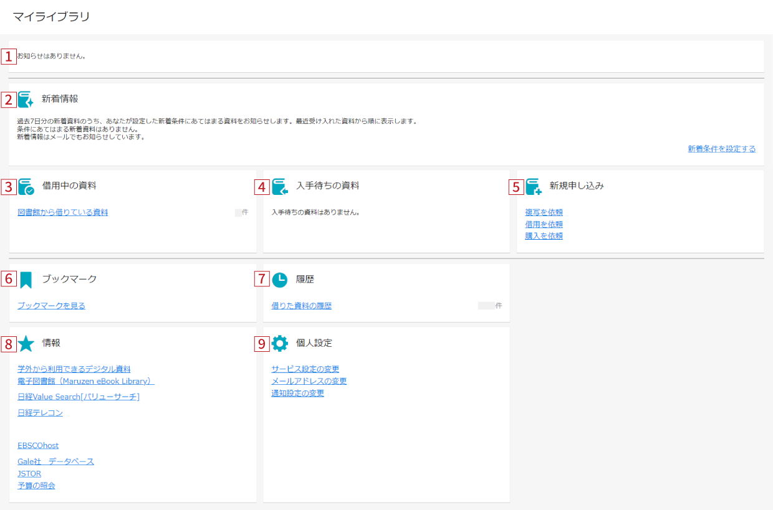The image size is (773, 510).
Task: Click the 借用中の資料 book checkmark icon
Action: (x=26, y=187)
